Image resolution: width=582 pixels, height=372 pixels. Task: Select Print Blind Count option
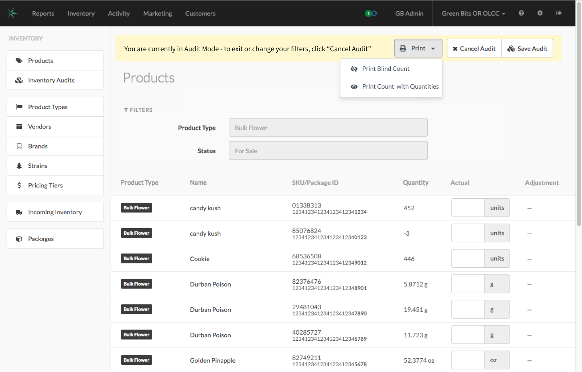point(386,69)
